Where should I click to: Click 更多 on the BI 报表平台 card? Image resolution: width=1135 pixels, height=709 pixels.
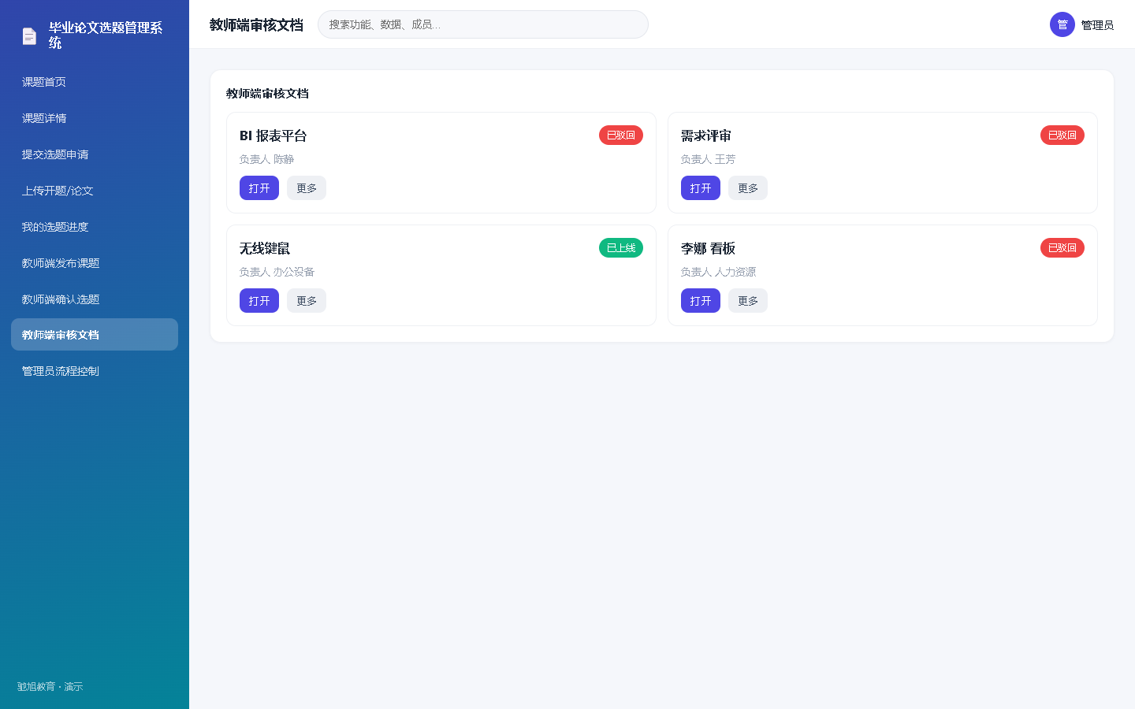[307, 188]
